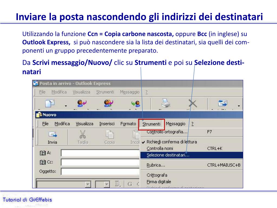Open the Formato menu

128,123
